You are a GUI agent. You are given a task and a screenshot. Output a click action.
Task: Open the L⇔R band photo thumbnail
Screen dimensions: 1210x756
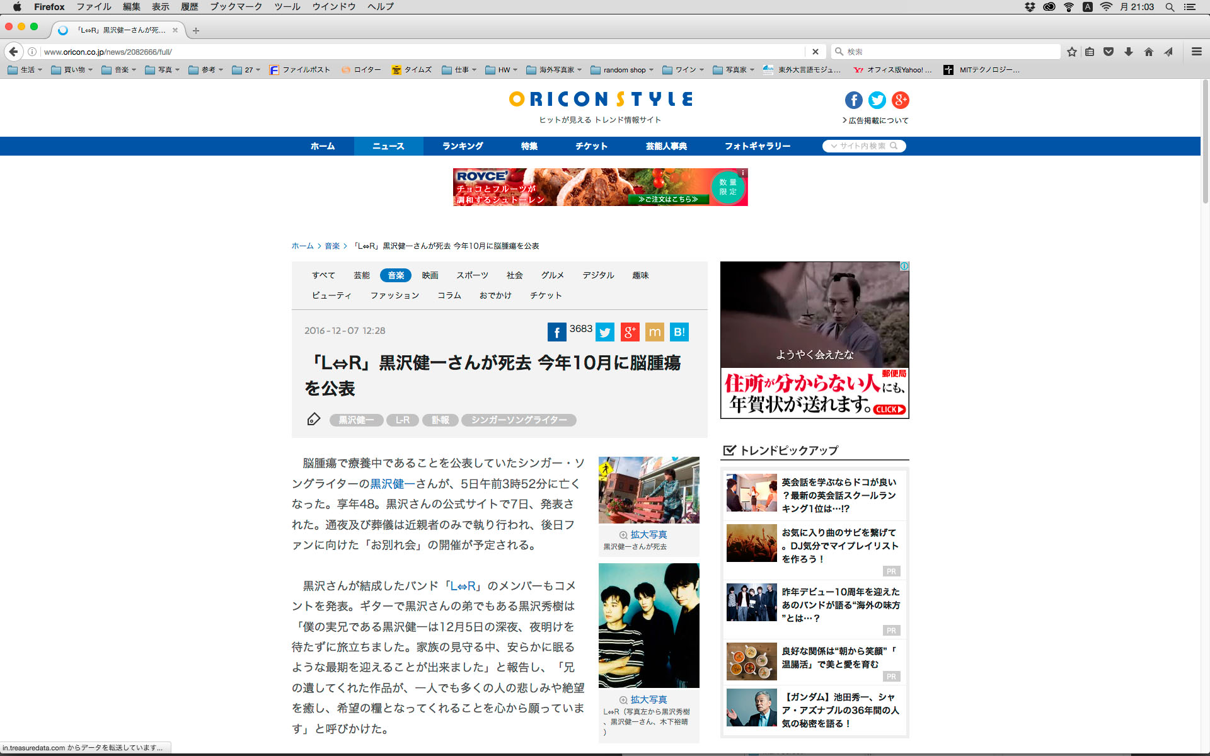(648, 626)
